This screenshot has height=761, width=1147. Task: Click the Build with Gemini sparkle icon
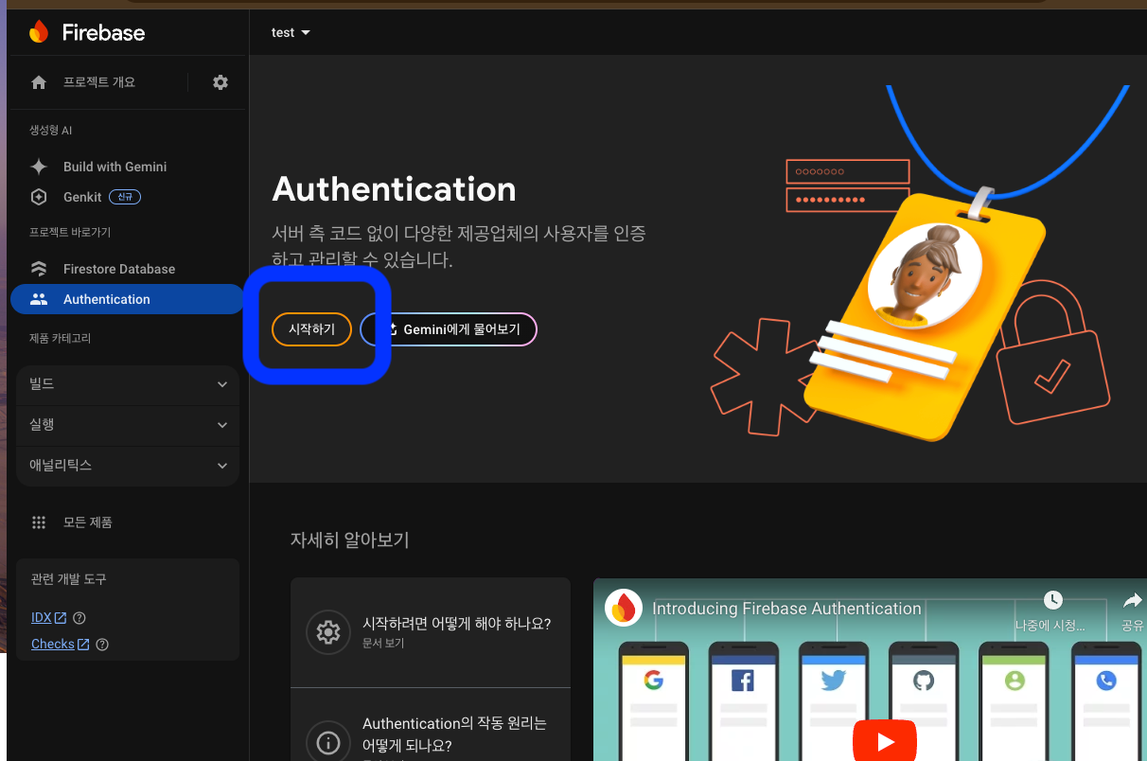pos(39,167)
